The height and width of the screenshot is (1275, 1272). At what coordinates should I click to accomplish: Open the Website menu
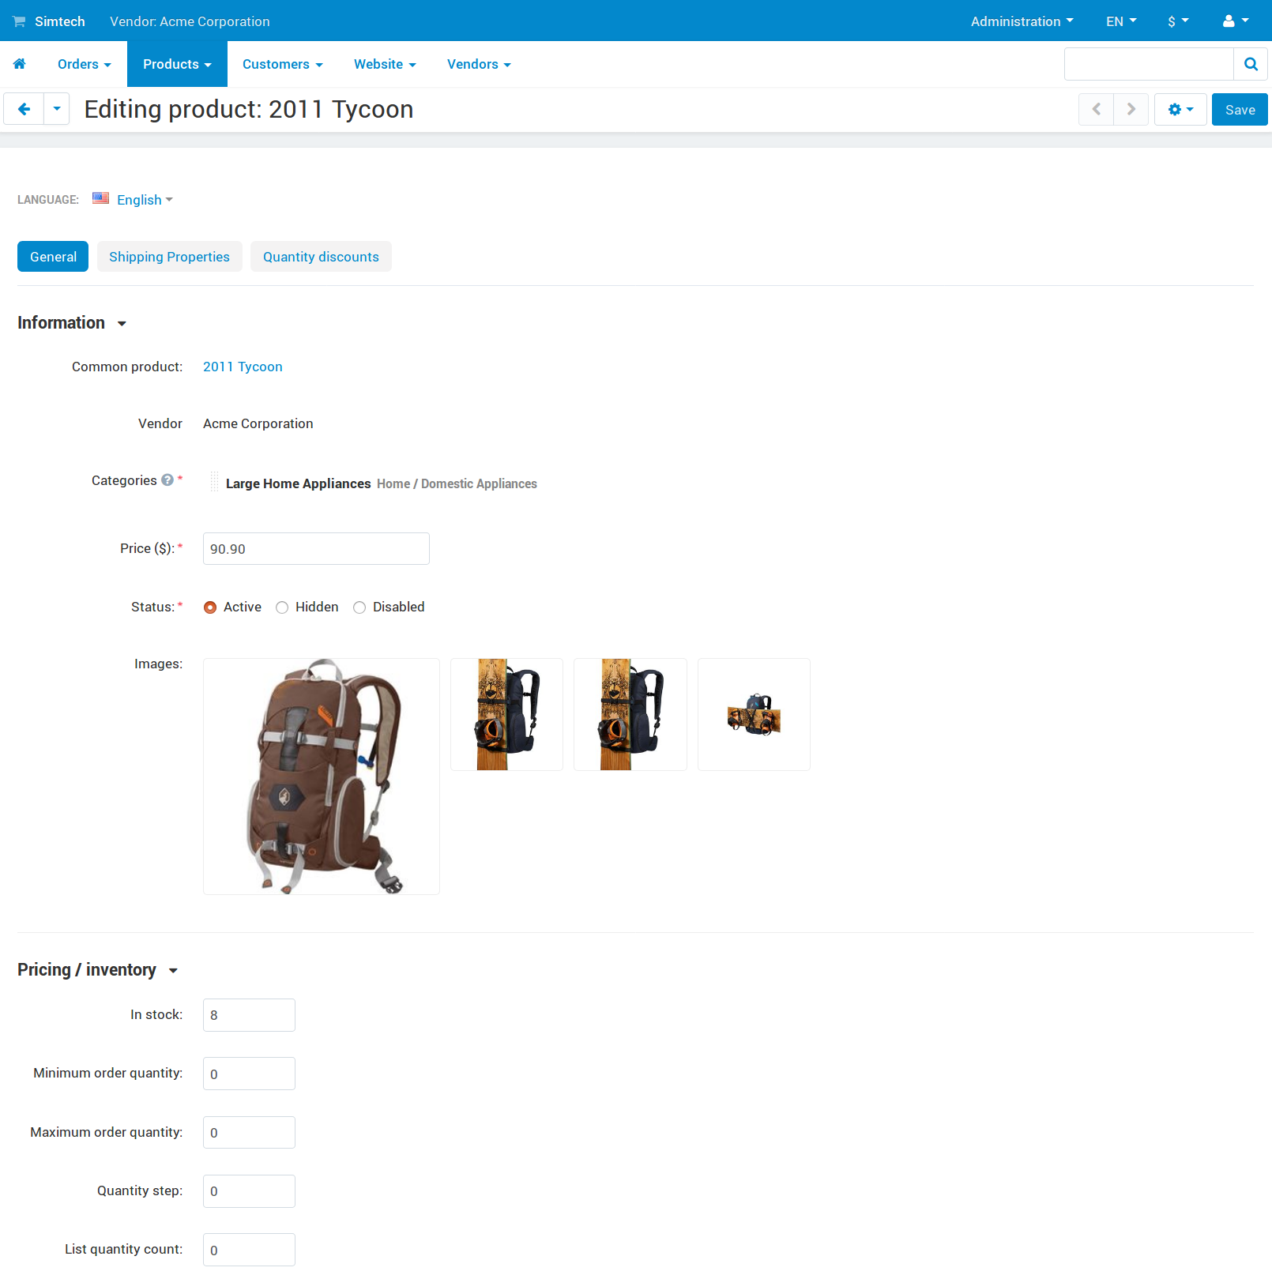[x=385, y=64]
